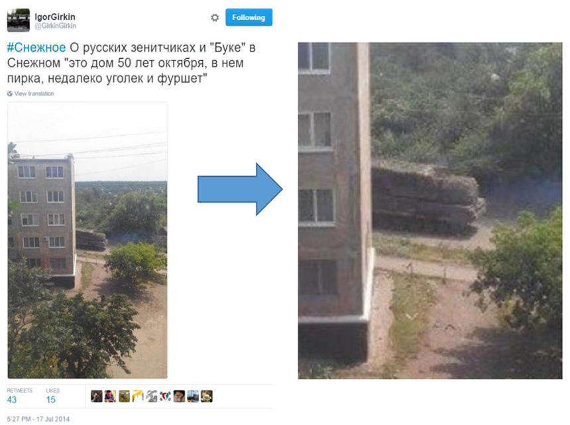Open the blue sky scene liker avatar
Viewport: 570px width, 425px height.
(x=193, y=396)
